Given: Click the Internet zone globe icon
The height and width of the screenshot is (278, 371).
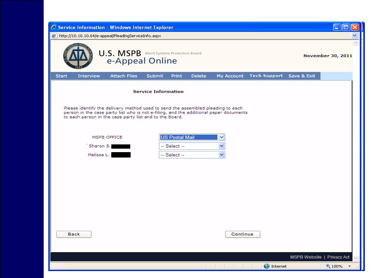Looking at the screenshot, I should (x=267, y=266).
